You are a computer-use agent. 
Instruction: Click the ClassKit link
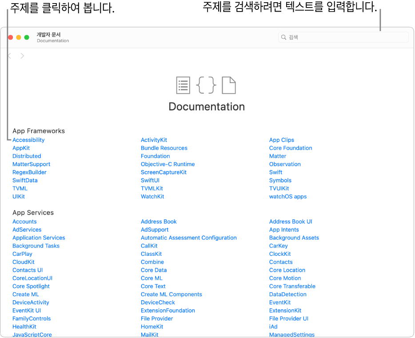(151, 254)
